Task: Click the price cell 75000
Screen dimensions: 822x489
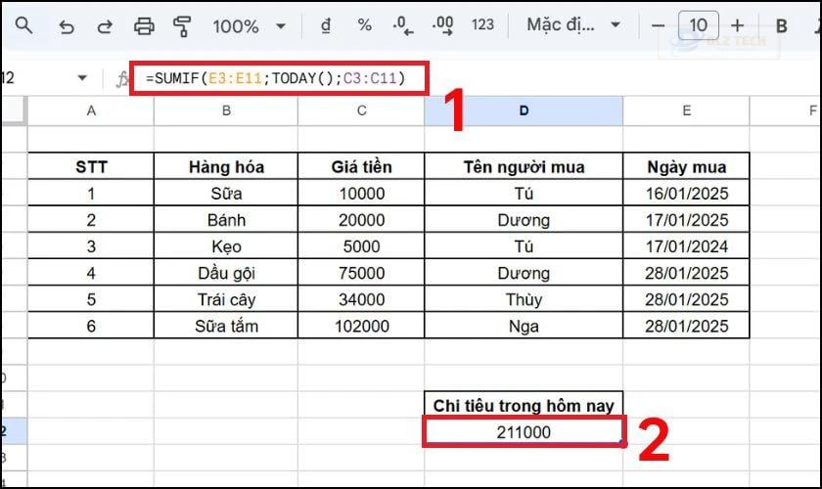Action: click(x=361, y=273)
